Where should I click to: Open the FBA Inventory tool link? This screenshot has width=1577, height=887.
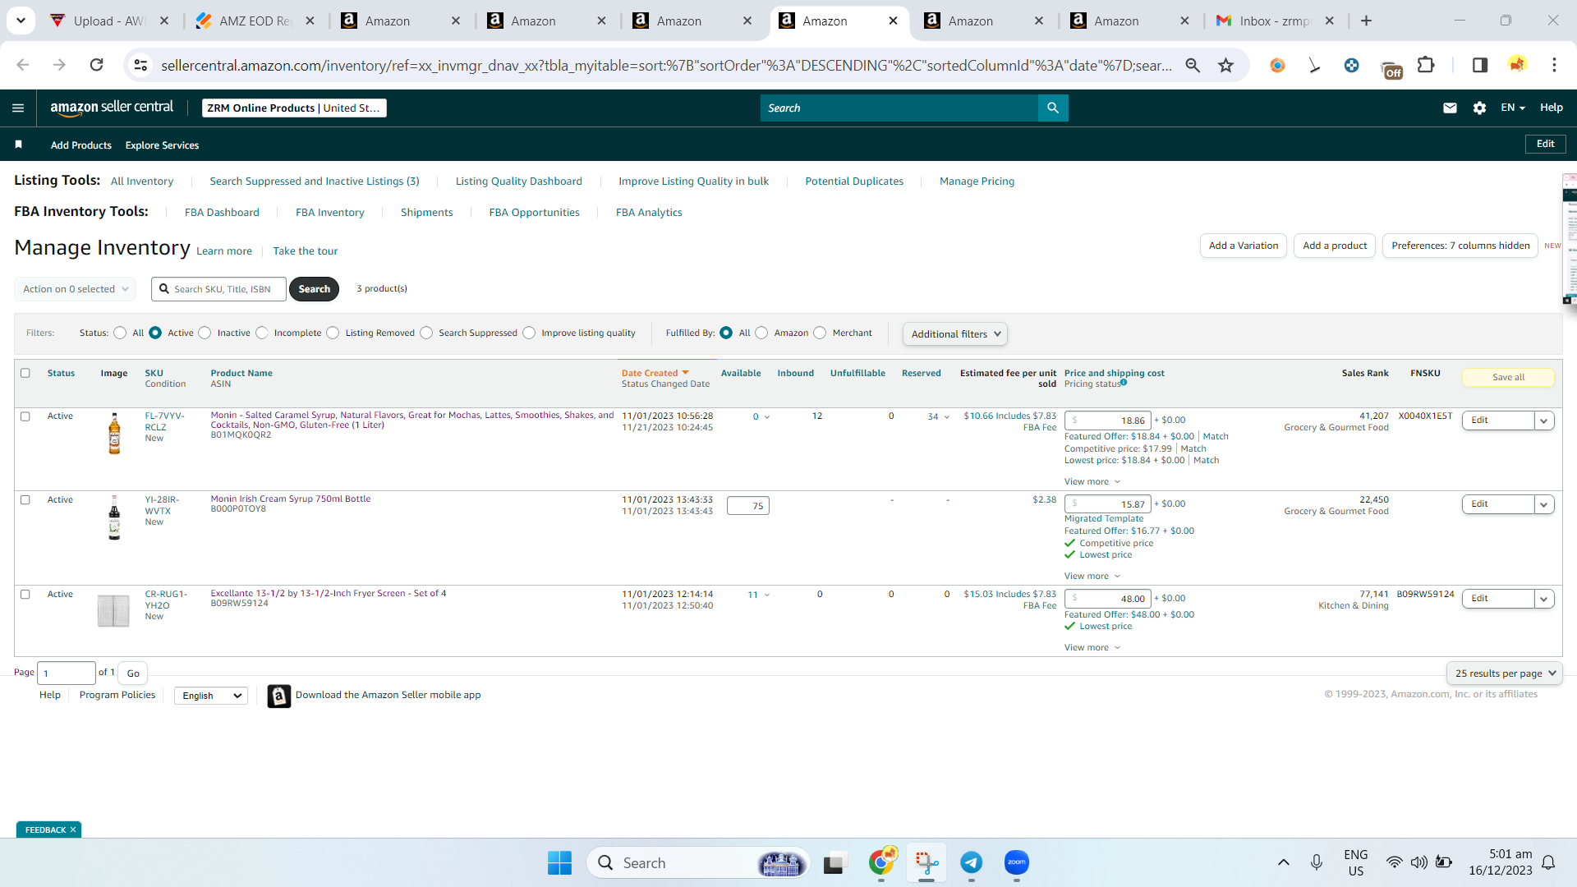(330, 213)
